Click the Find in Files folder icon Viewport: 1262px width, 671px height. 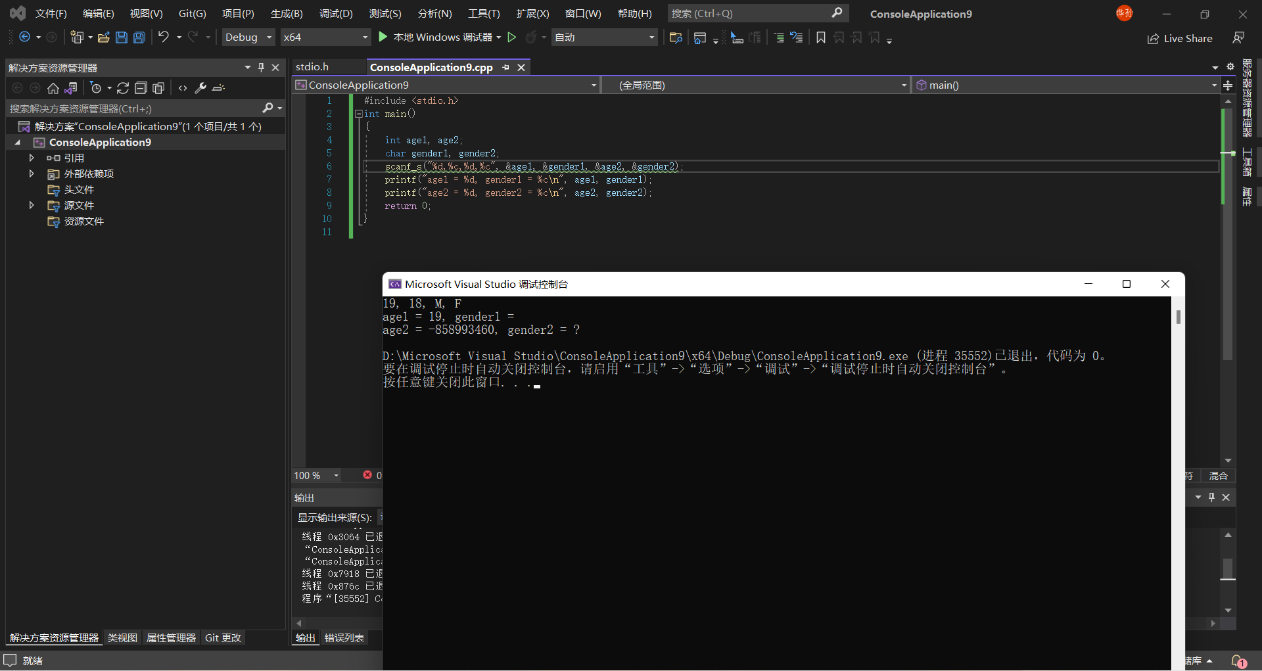675,37
